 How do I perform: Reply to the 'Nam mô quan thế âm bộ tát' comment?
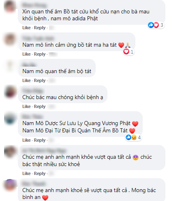pyautogui.click(x=40, y=80)
